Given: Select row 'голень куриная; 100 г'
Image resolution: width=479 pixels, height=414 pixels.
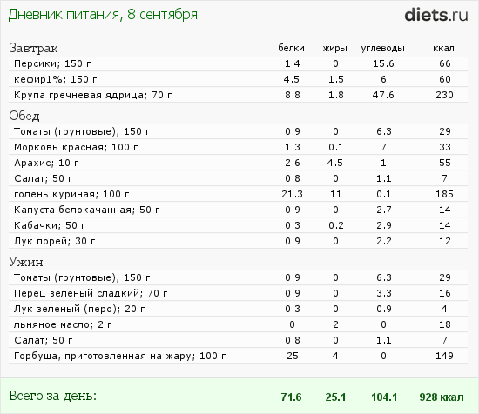Looking at the screenshot, I should 239,194.
